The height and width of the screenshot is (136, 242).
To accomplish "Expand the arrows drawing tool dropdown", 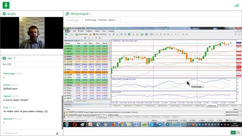I will coord(102,38).
